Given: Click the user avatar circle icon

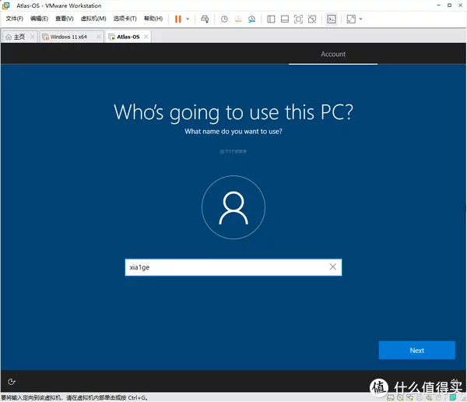Looking at the screenshot, I should click(233, 207).
